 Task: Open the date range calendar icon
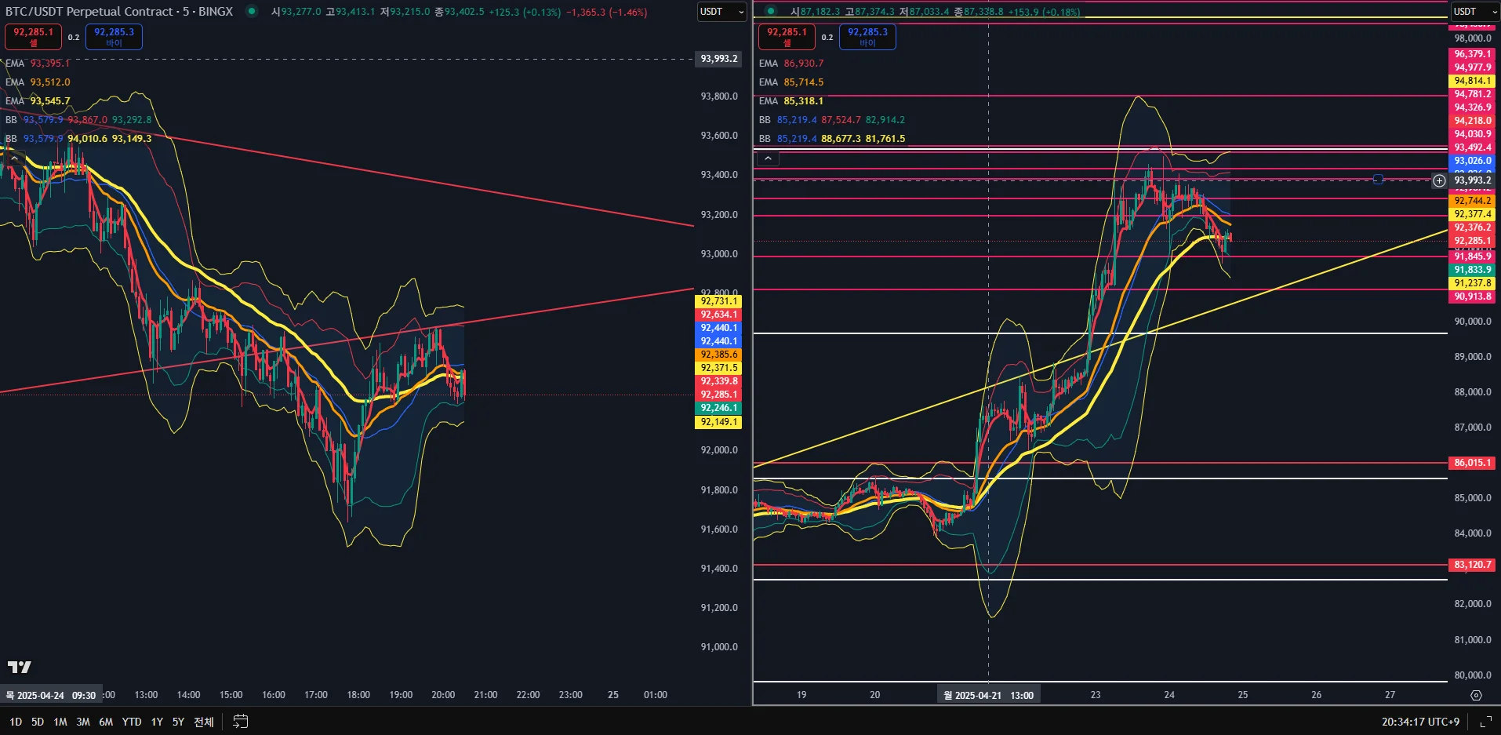[241, 722]
